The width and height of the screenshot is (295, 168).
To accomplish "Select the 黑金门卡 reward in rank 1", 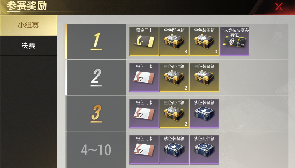I will [144, 42].
